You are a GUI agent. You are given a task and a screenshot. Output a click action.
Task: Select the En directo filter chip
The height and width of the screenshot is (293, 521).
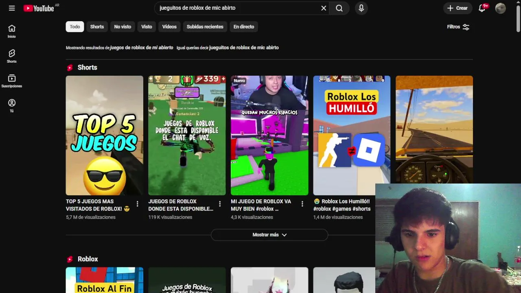[x=244, y=27]
